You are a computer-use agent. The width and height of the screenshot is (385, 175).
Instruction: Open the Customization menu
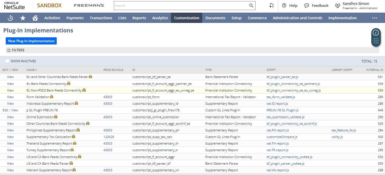pyautogui.click(x=186, y=18)
